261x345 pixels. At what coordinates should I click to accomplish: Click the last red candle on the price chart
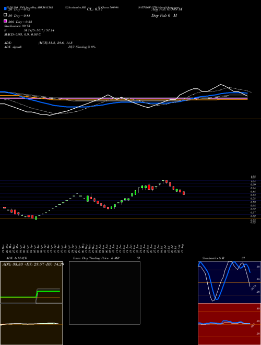184,193
